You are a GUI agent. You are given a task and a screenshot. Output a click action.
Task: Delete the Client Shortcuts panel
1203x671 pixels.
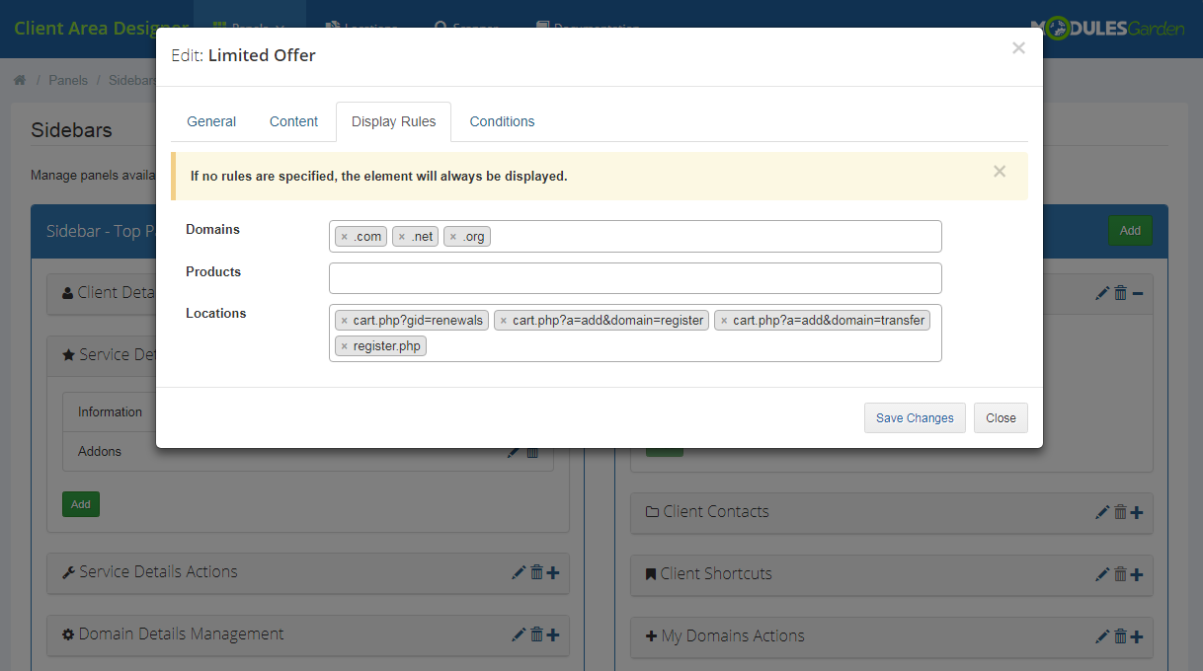point(1120,574)
